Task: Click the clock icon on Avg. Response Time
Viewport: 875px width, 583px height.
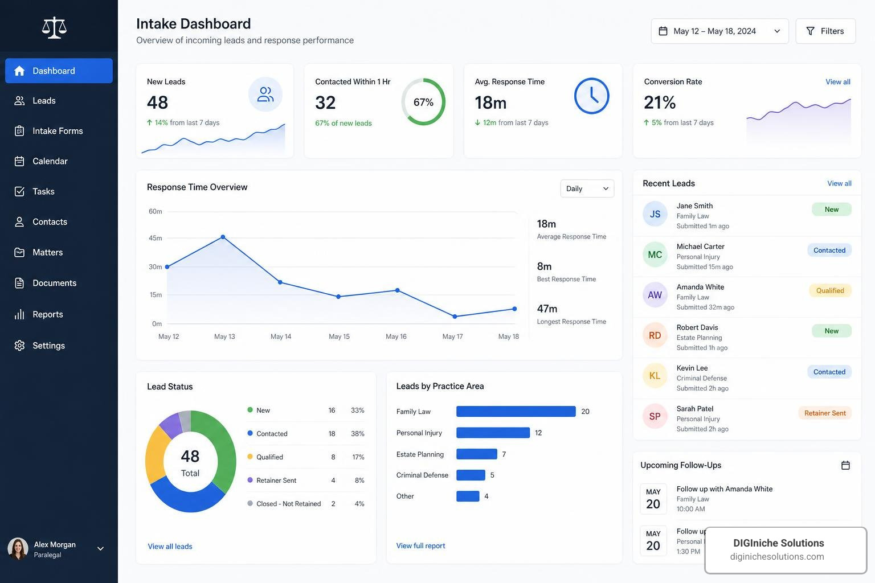Action: (x=592, y=96)
